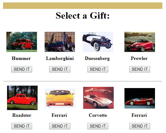Viewport: 166px width, 133px height.
Task: Click SEND IT under yellow Ferrari
Action: click(x=60, y=126)
